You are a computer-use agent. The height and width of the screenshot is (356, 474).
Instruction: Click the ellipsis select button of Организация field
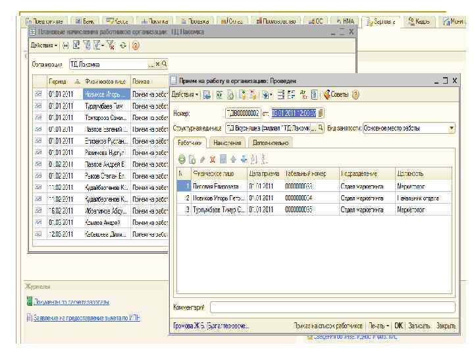click(151, 64)
